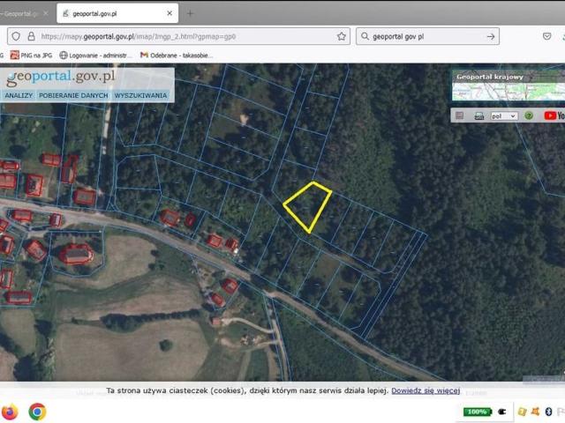Open the 'Odebrane - takasobie...' Gmail bookmark

(x=177, y=55)
